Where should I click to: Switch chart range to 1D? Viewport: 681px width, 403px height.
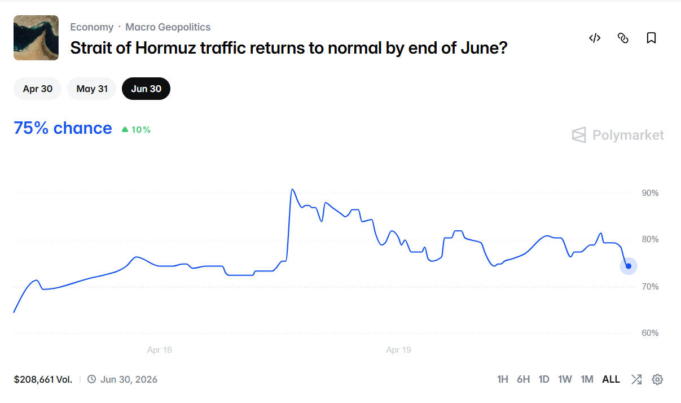544,379
